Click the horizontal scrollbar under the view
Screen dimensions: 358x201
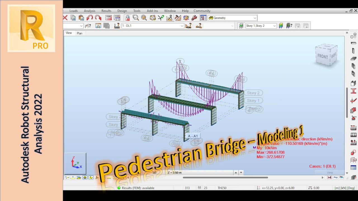pyautogui.click(x=225, y=177)
